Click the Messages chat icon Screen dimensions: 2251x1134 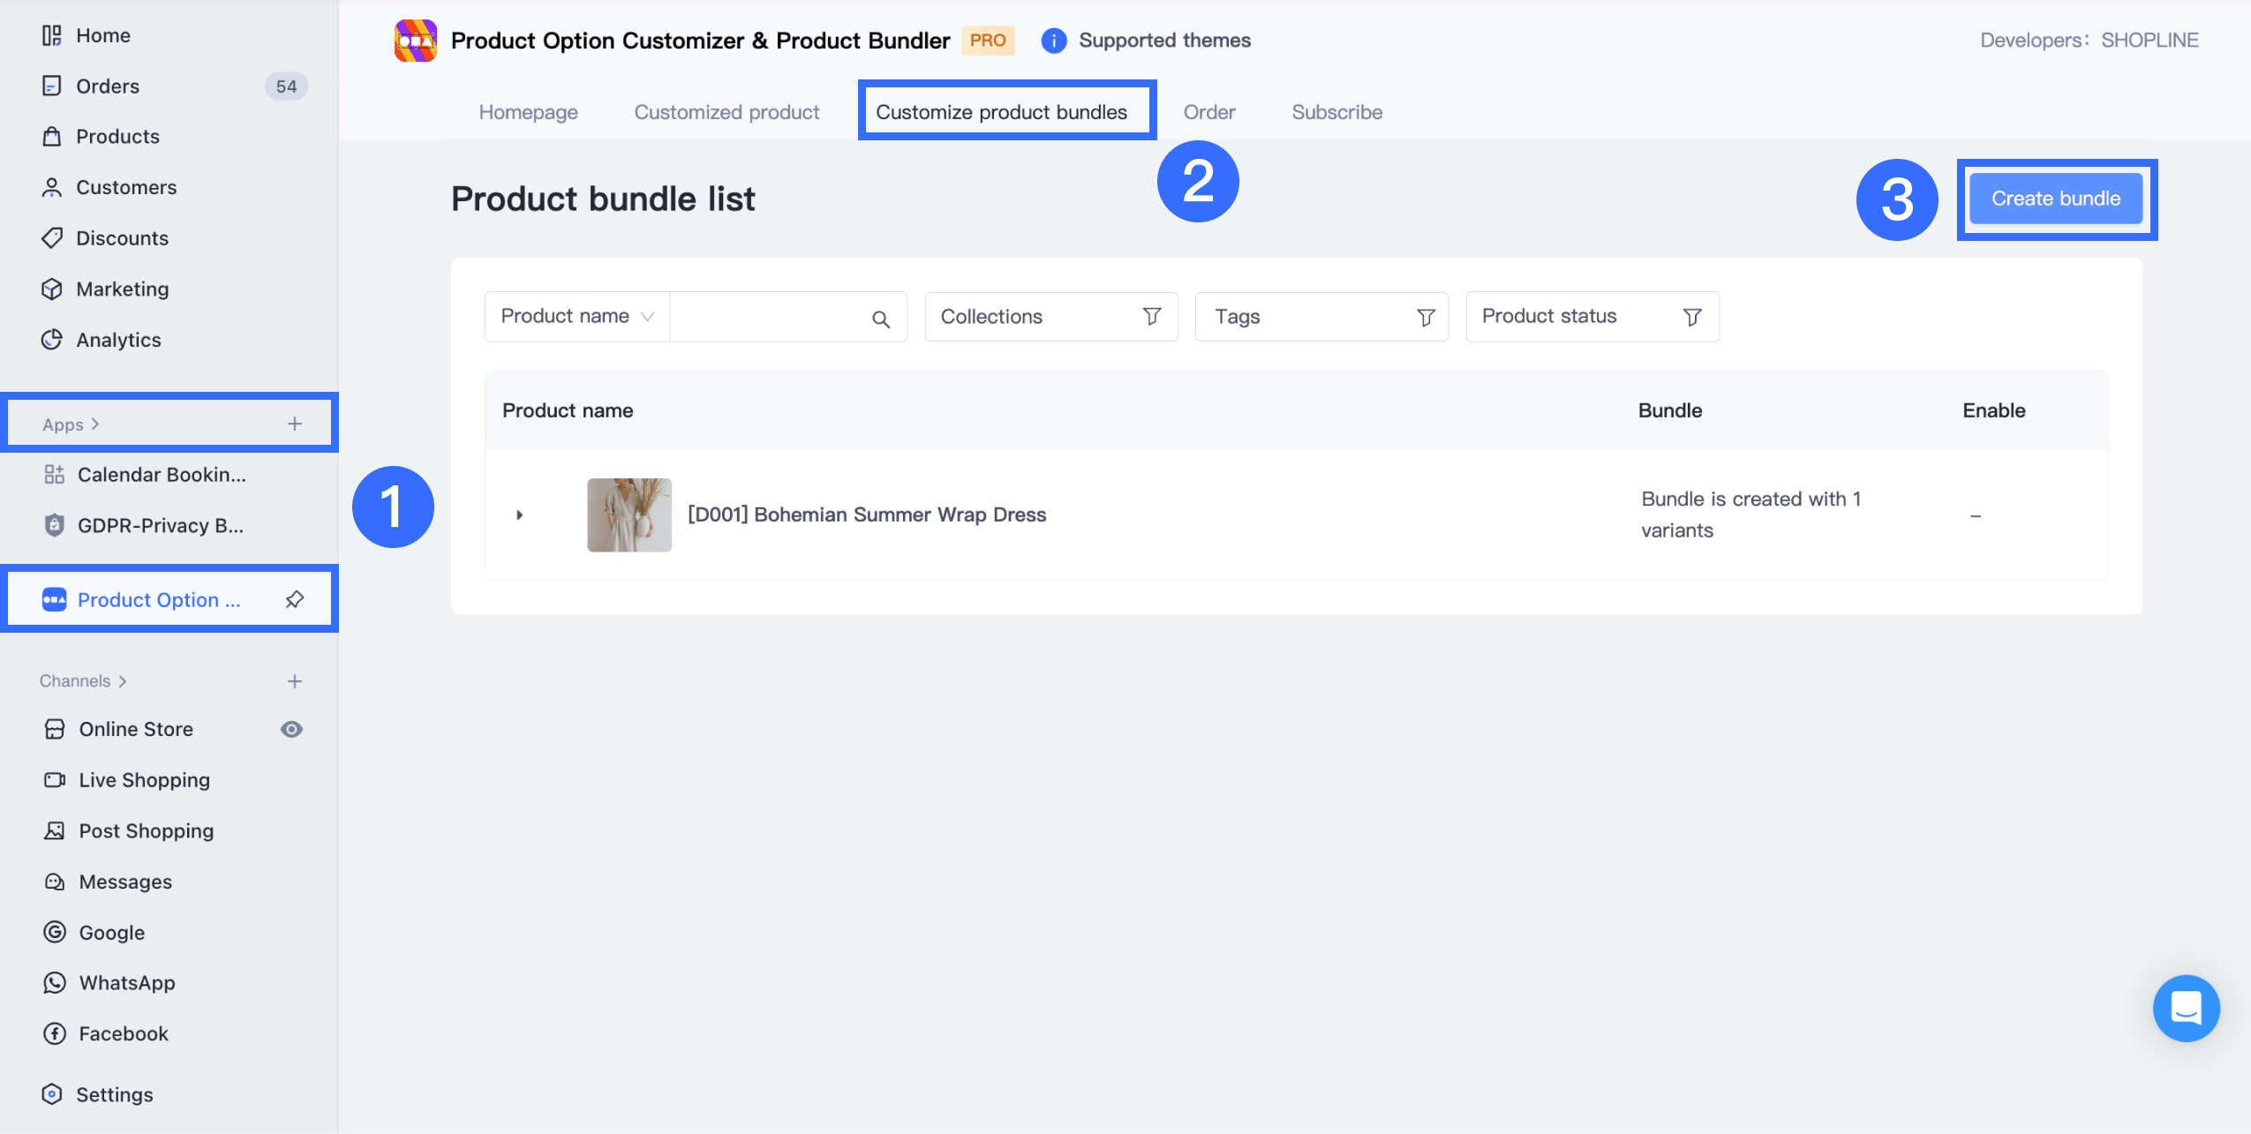tap(55, 882)
